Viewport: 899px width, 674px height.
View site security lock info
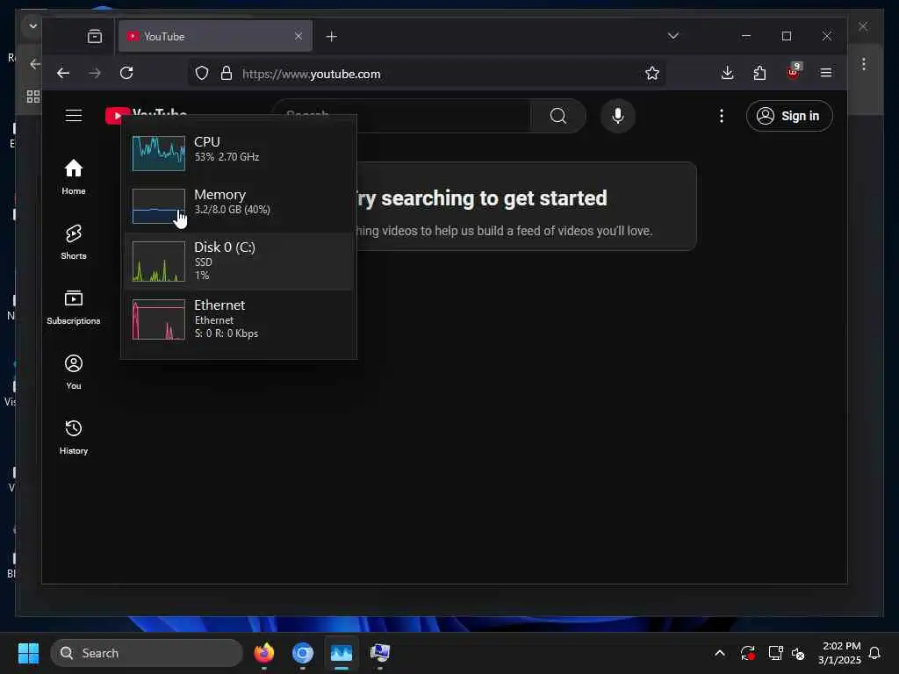click(x=227, y=74)
